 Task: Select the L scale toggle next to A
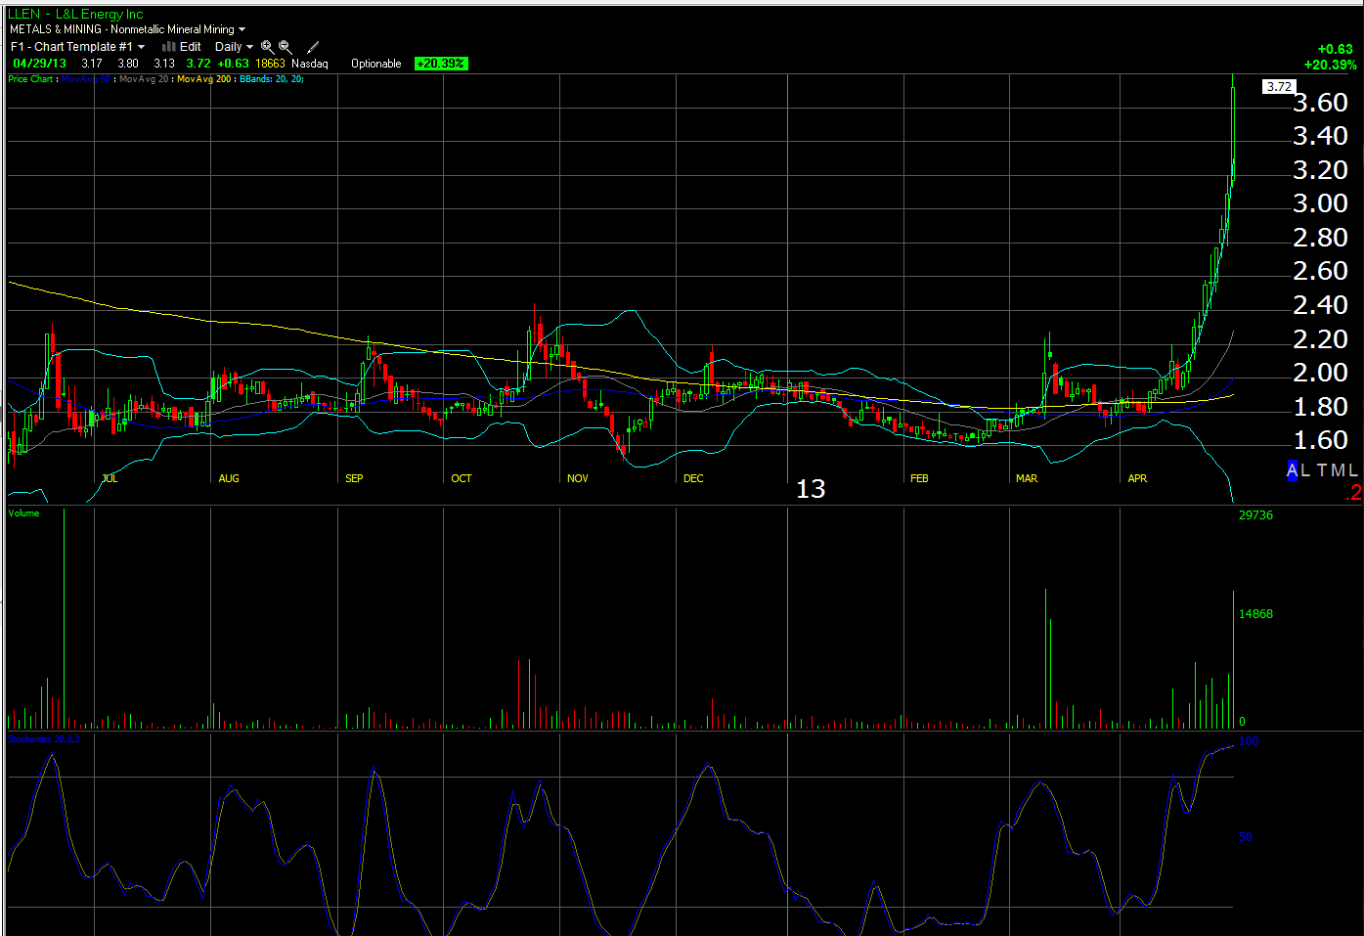pyautogui.click(x=1305, y=470)
